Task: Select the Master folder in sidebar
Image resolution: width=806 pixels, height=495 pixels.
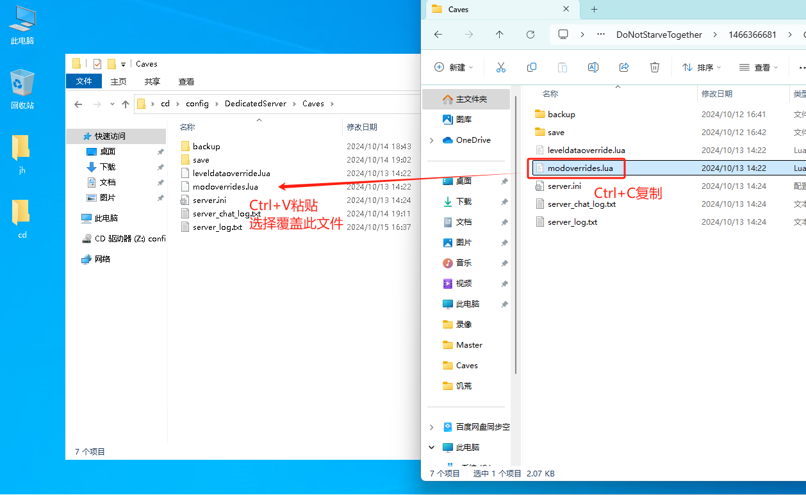Action: tap(469, 345)
